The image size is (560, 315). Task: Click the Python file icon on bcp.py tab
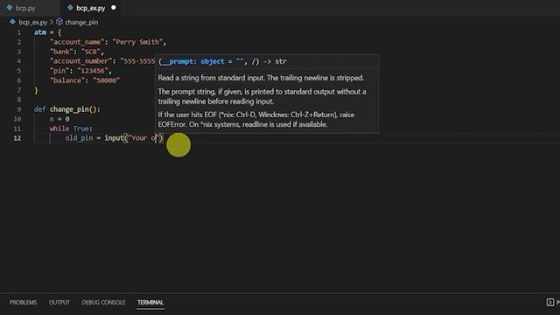10,8
